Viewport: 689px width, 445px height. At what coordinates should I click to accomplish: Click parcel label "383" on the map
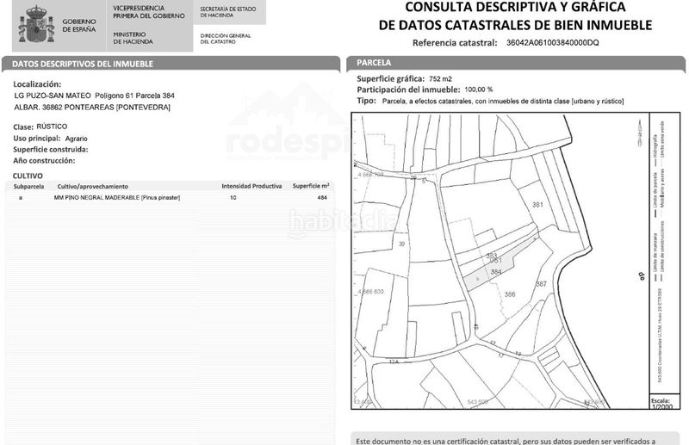coord(491,256)
